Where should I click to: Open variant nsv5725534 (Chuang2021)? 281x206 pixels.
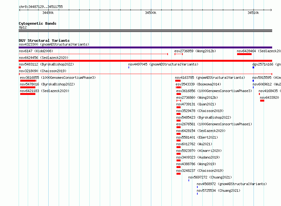click(218, 190)
